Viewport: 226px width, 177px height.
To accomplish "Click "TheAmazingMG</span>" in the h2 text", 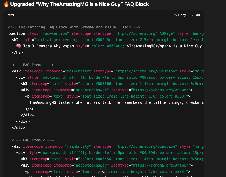I will (x=150, y=46).
